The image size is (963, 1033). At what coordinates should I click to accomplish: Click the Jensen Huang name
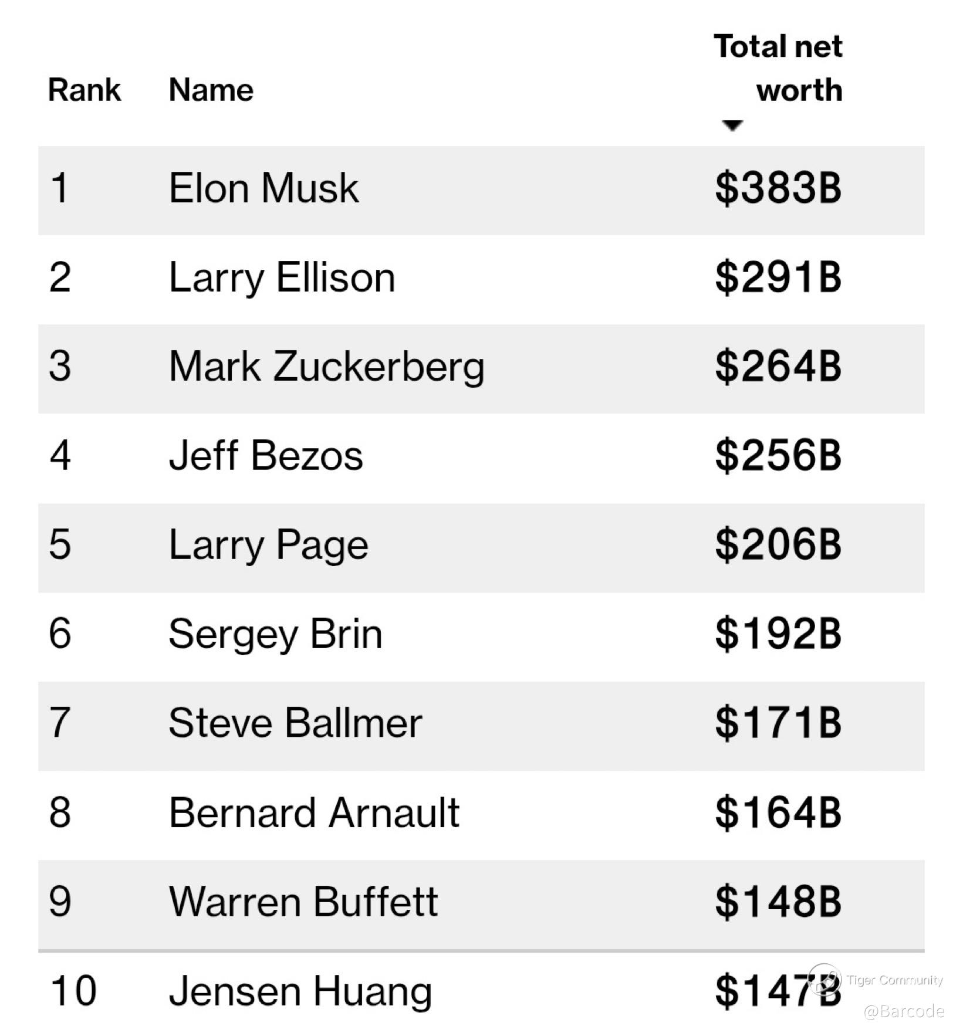click(300, 991)
